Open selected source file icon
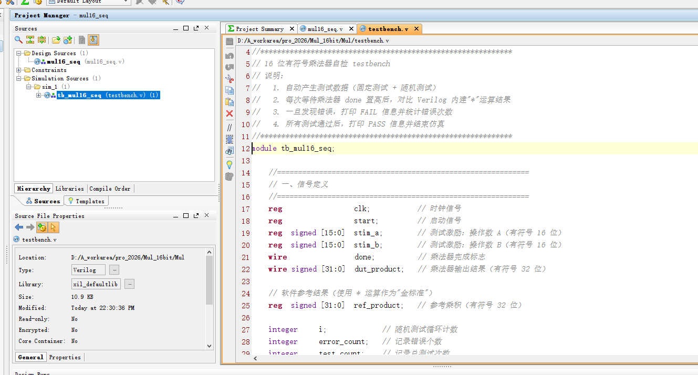The image size is (698, 375). point(56,40)
